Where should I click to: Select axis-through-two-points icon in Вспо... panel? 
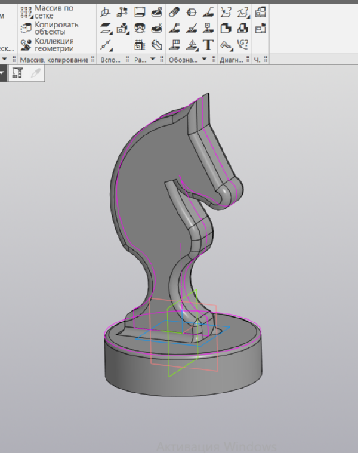click(106, 45)
